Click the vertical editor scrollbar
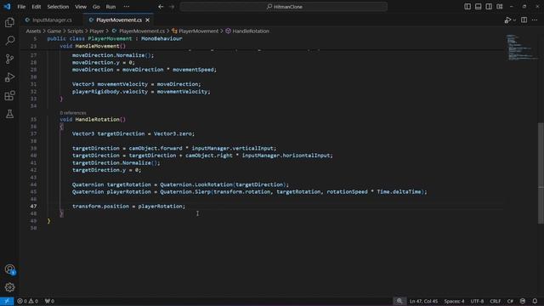544x306 pixels. point(541,173)
